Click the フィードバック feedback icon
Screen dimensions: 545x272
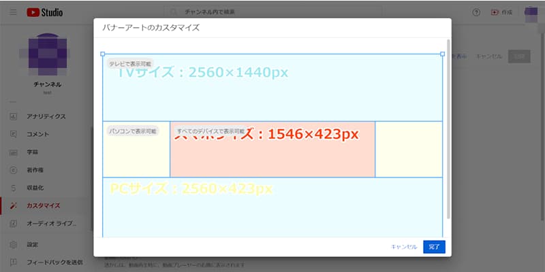tap(13, 262)
